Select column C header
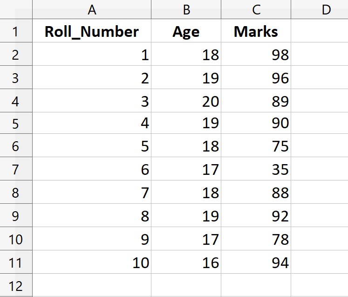The image size is (348, 297). pyautogui.click(x=256, y=9)
